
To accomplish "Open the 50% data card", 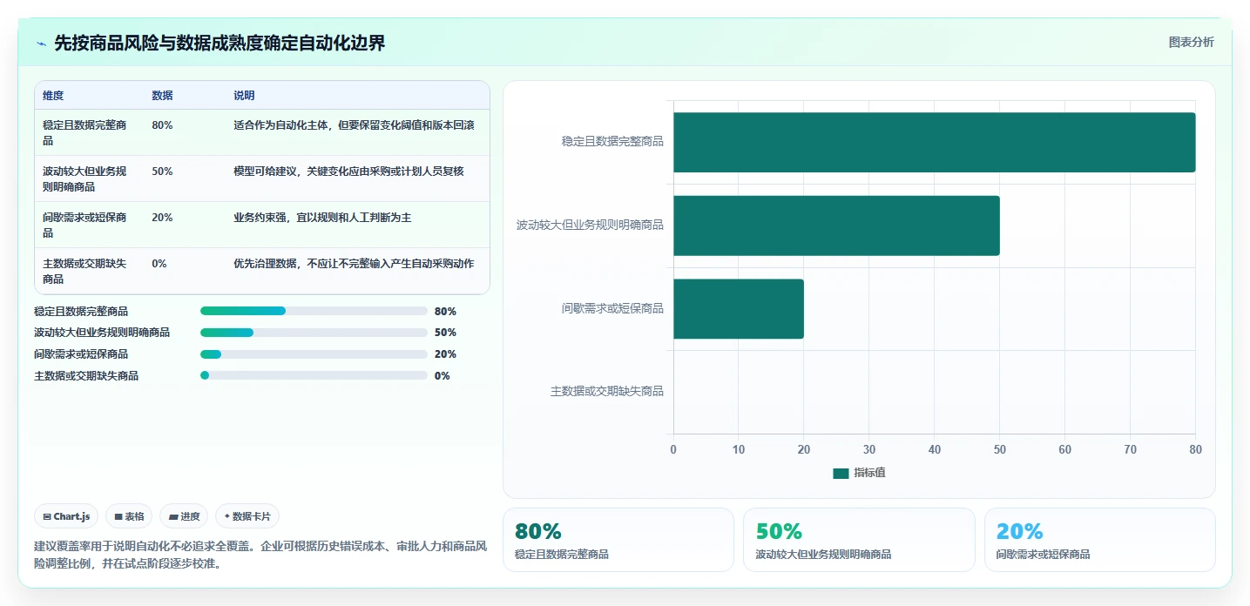I will coord(859,540).
